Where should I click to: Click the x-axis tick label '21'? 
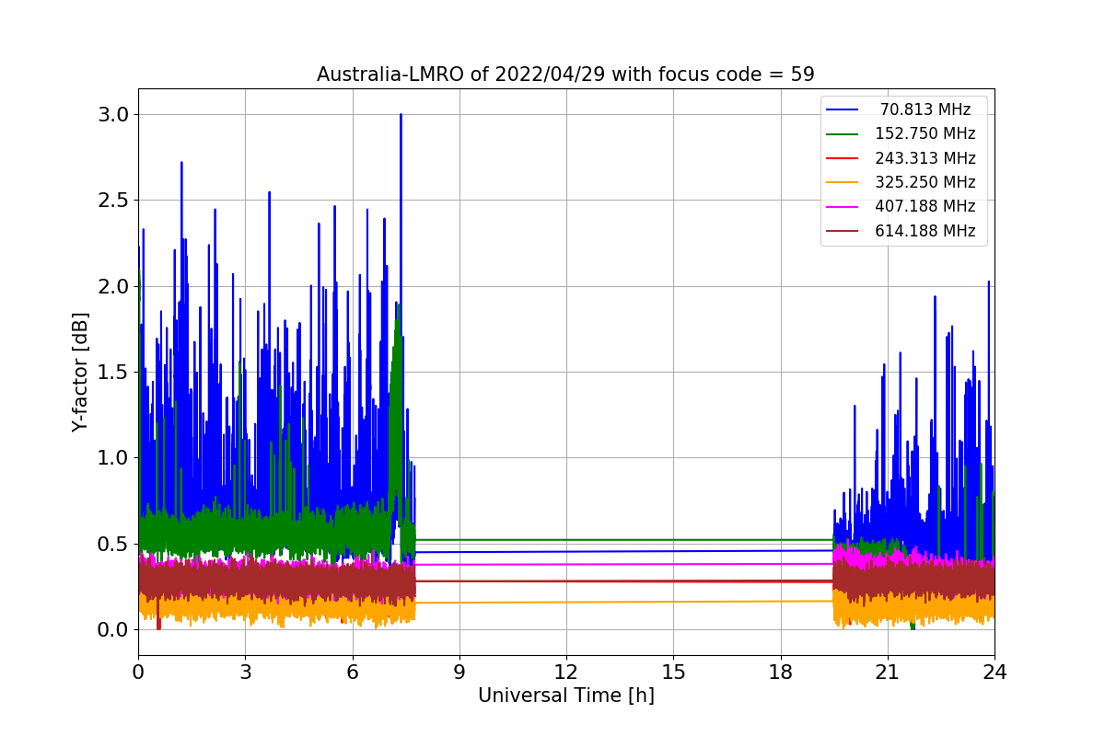[887, 671]
